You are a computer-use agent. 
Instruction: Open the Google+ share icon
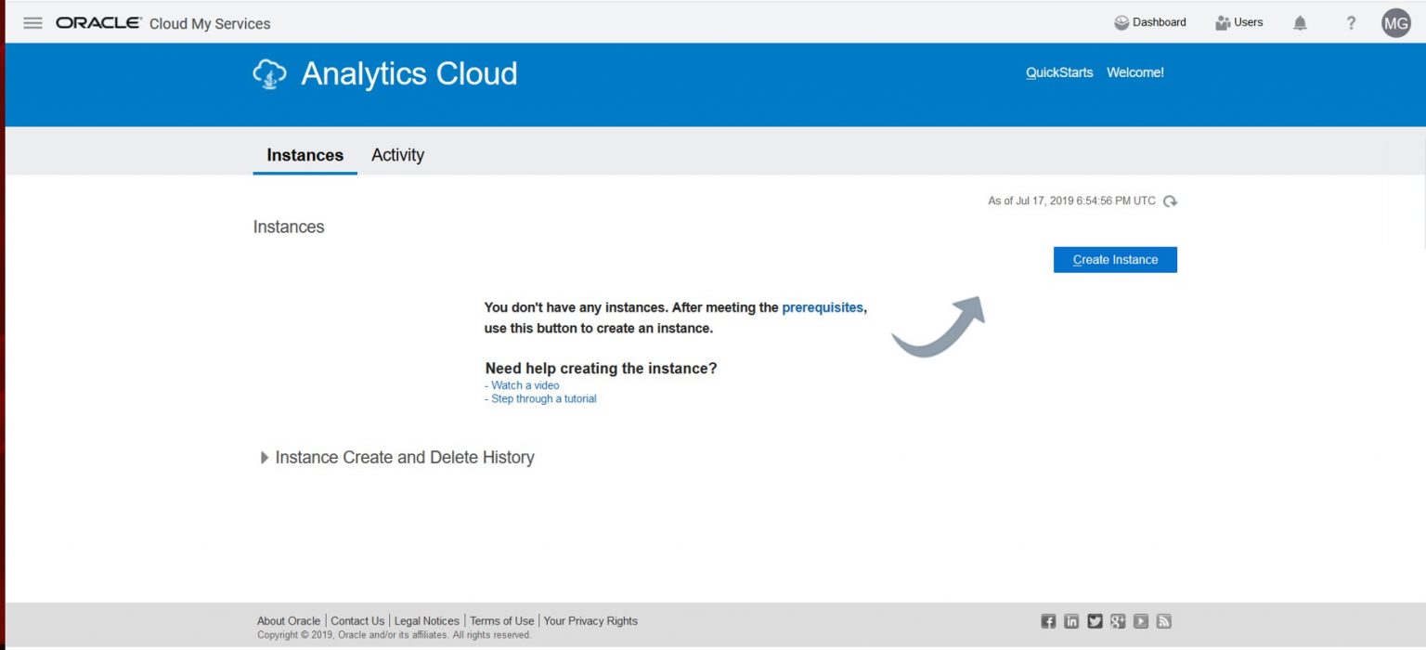(1118, 620)
